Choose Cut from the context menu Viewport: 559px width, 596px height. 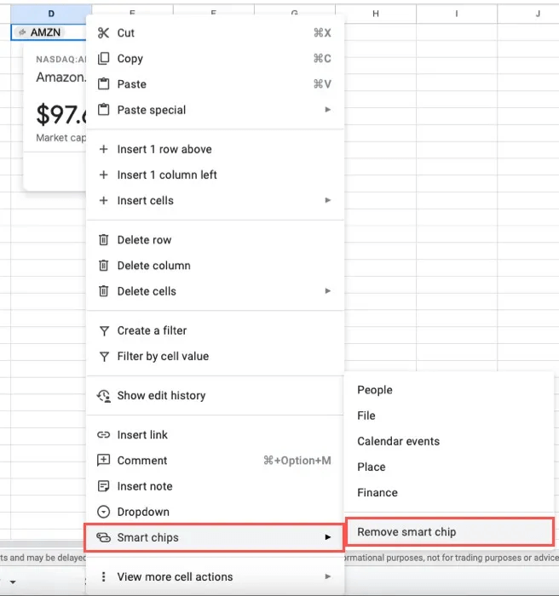tap(215, 33)
